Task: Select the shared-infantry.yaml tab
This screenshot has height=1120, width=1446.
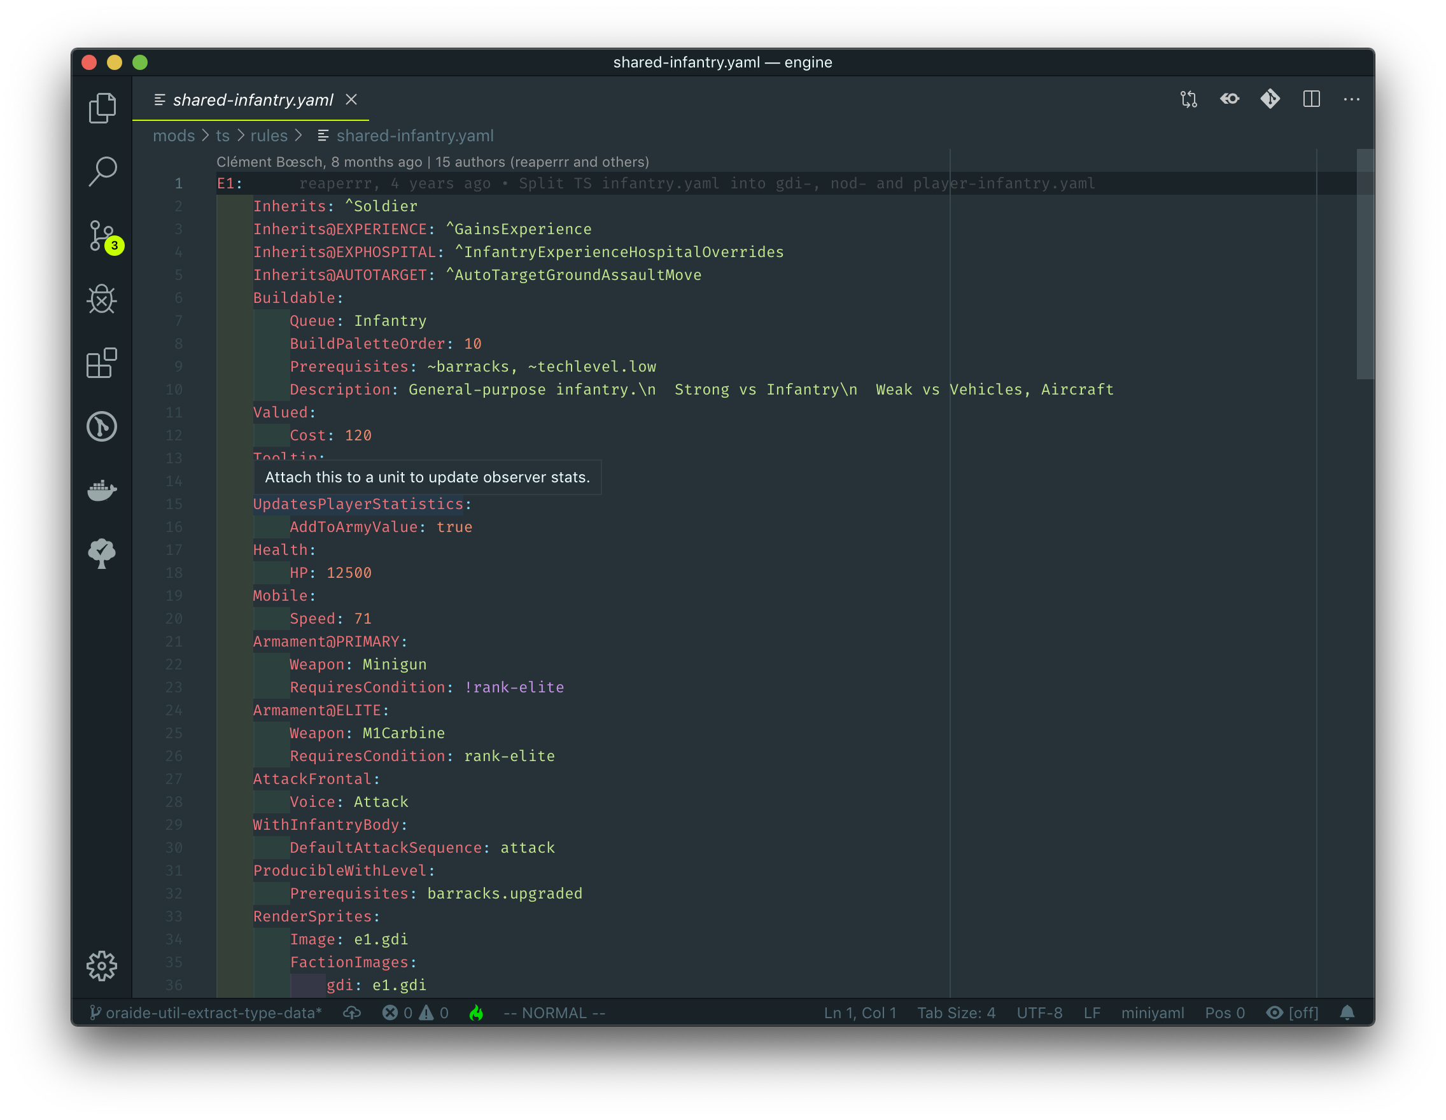Action: click(x=252, y=100)
